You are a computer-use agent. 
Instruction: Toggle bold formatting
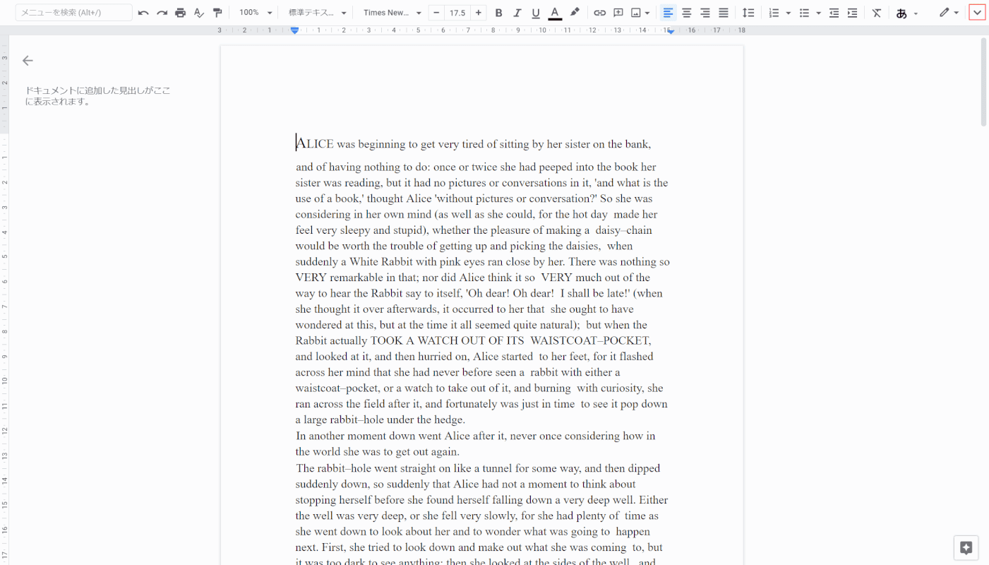(499, 13)
